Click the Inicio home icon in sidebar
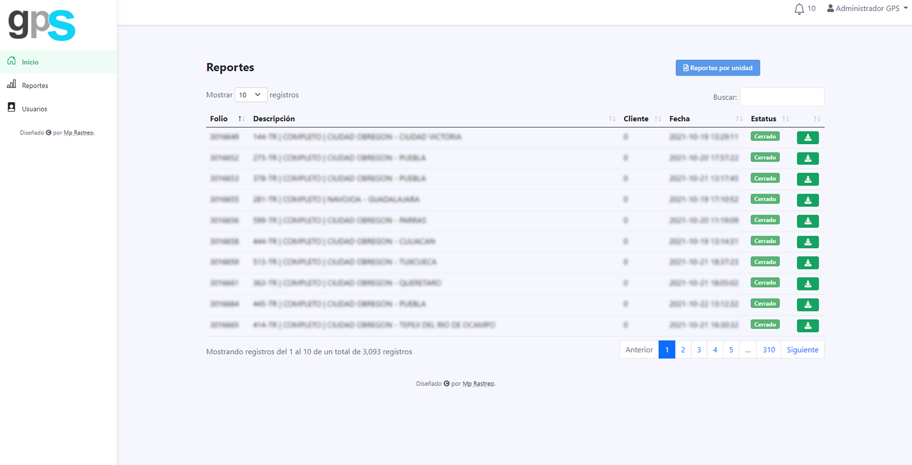This screenshot has width=912, height=465. (x=11, y=61)
